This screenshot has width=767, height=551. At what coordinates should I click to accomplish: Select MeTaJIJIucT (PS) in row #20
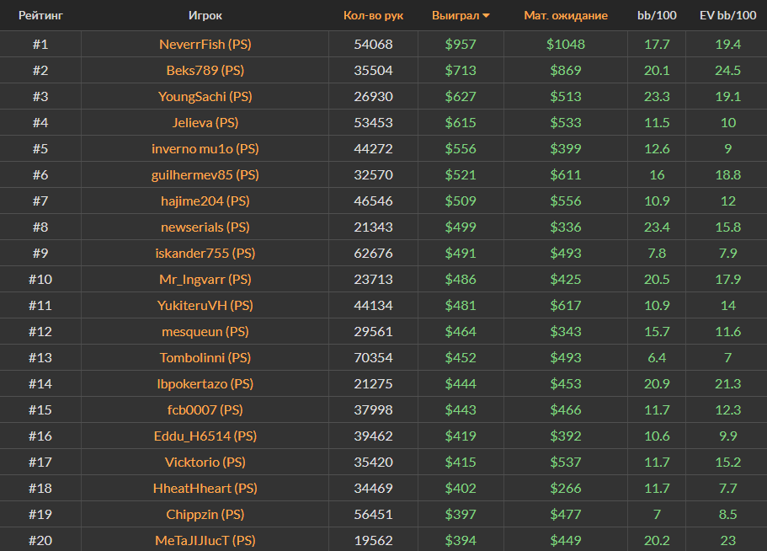click(205, 540)
